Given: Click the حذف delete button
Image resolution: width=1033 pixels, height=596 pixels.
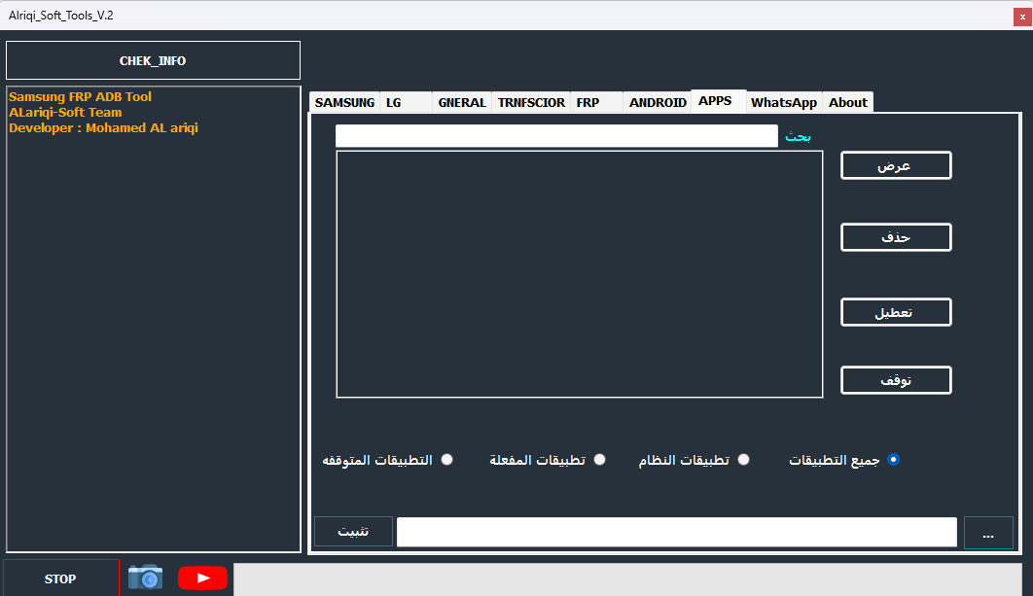Looking at the screenshot, I should coord(895,236).
